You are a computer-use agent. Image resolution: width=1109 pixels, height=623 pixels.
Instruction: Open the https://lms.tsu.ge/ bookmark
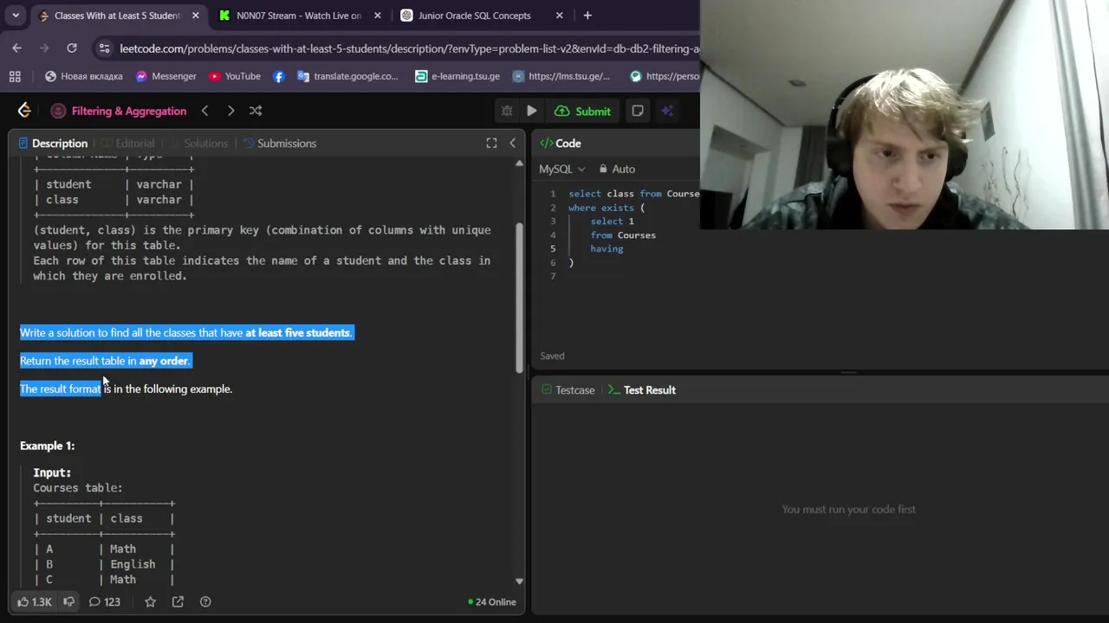(561, 76)
